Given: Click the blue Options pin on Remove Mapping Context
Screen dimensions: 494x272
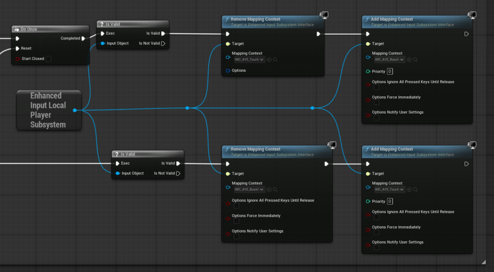Looking at the screenshot, I should click(228, 71).
